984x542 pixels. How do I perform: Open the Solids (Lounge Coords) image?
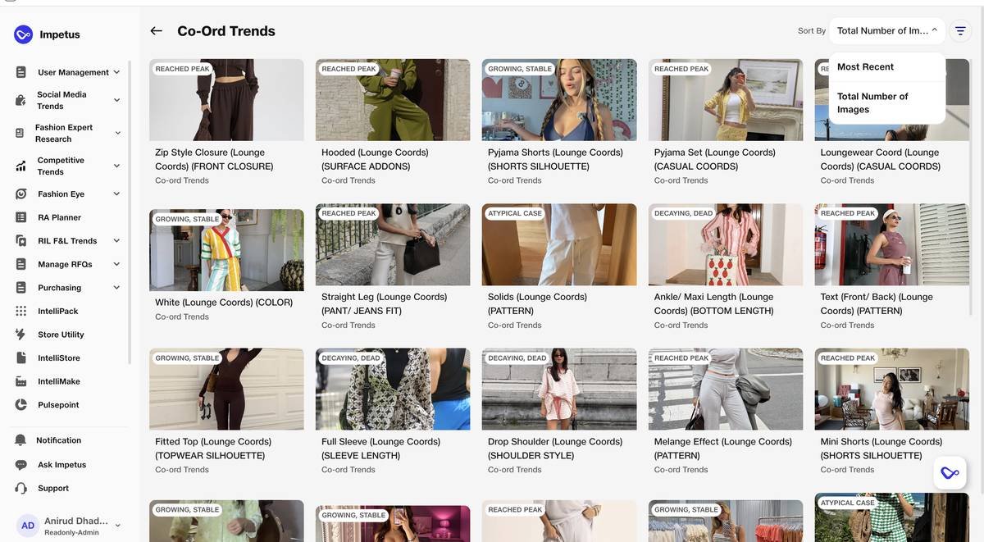[x=559, y=244]
